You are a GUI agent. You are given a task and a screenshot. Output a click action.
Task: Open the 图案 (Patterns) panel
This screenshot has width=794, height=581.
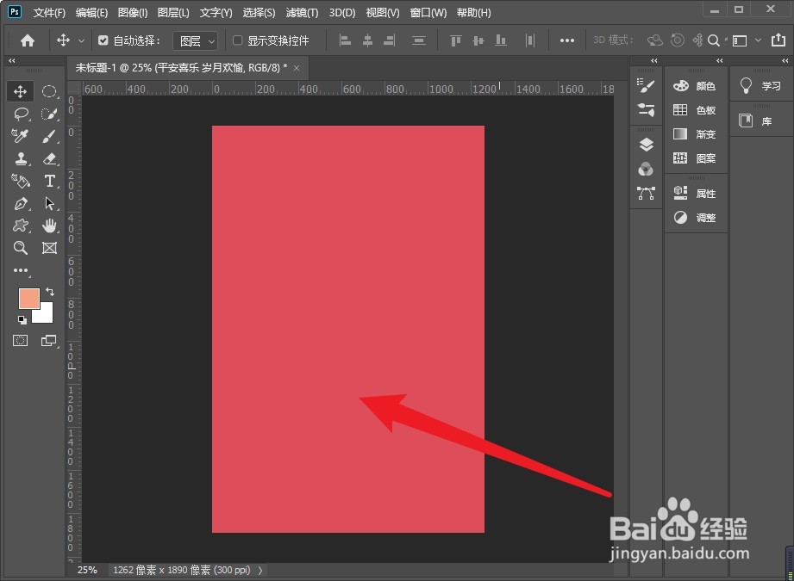[x=695, y=158]
